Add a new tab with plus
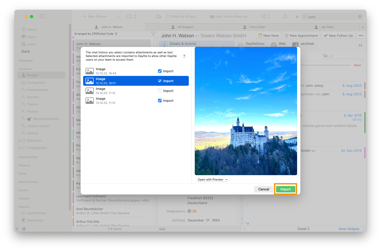 [x=363, y=27]
